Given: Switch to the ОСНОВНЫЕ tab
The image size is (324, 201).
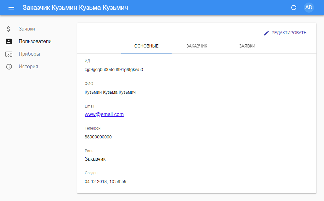Looking at the screenshot, I should tap(146, 46).
